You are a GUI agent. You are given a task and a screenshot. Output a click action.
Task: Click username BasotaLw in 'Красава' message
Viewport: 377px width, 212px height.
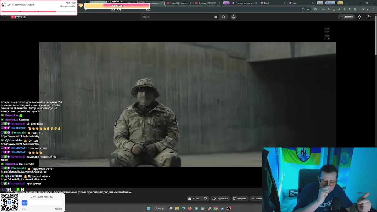point(11,120)
